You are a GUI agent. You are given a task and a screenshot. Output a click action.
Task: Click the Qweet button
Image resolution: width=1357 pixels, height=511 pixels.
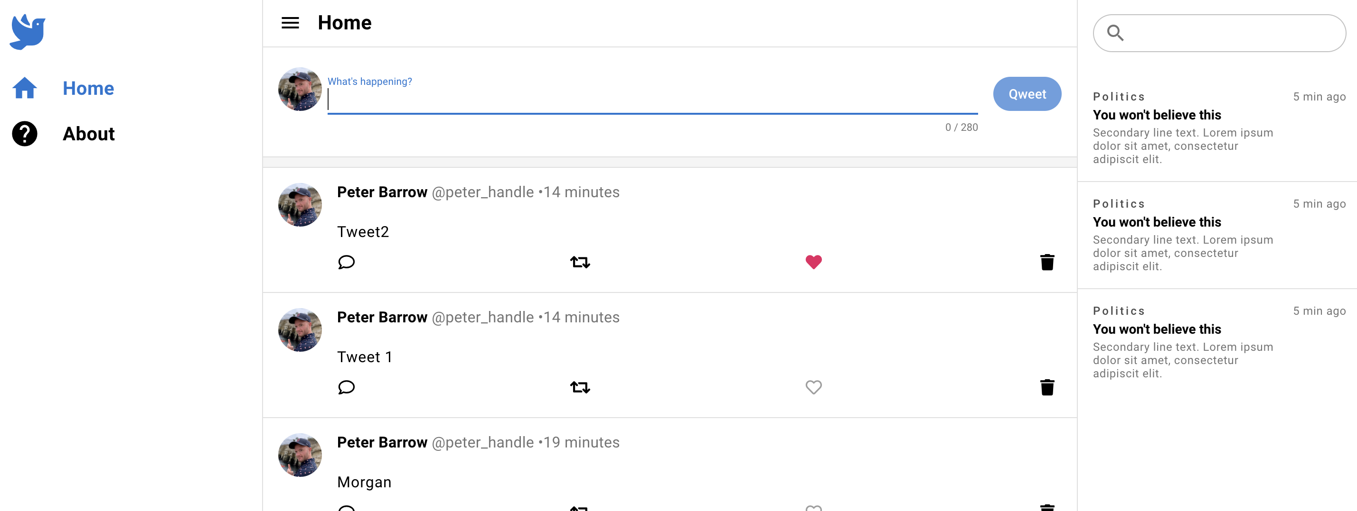(1027, 94)
